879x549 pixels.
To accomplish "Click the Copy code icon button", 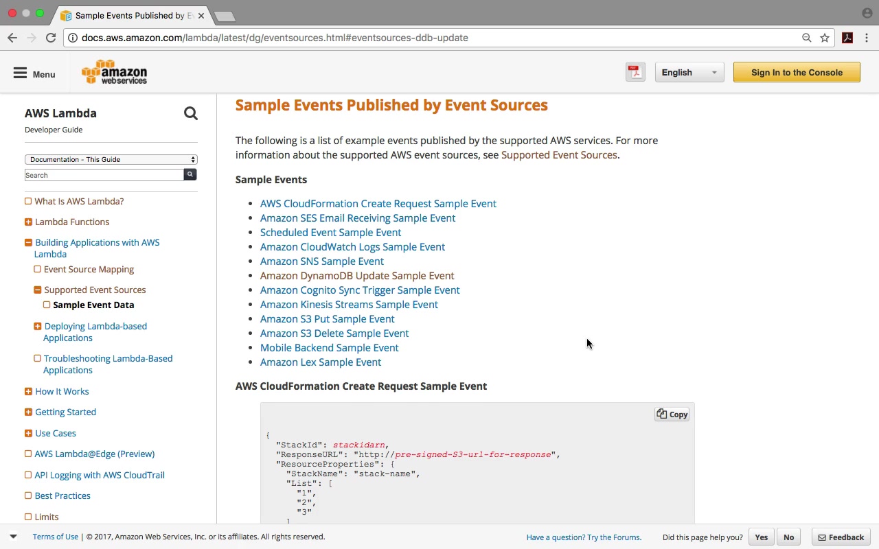I will pyautogui.click(x=672, y=414).
